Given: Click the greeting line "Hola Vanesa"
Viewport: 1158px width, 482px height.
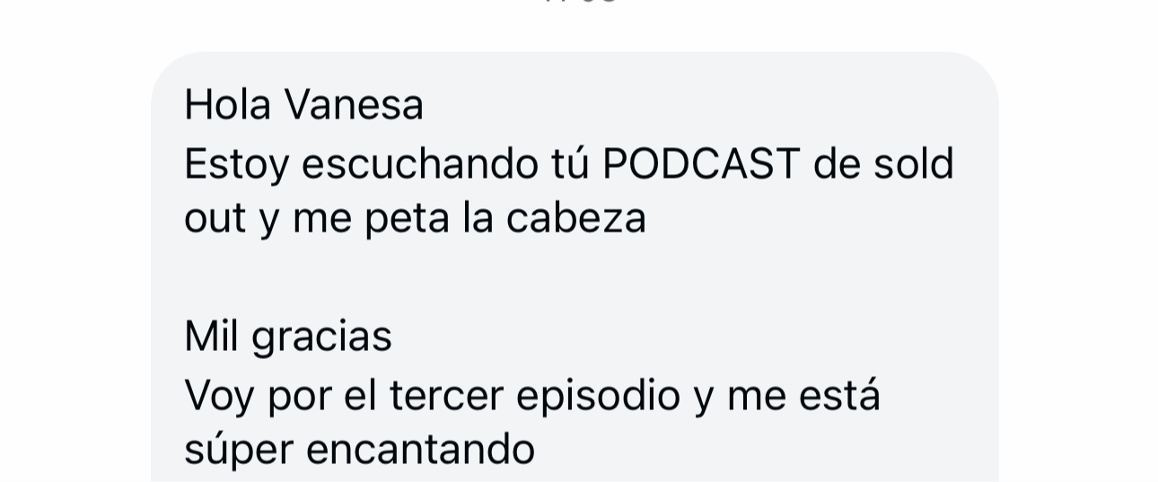Looking at the screenshot, I should (303, 104).
